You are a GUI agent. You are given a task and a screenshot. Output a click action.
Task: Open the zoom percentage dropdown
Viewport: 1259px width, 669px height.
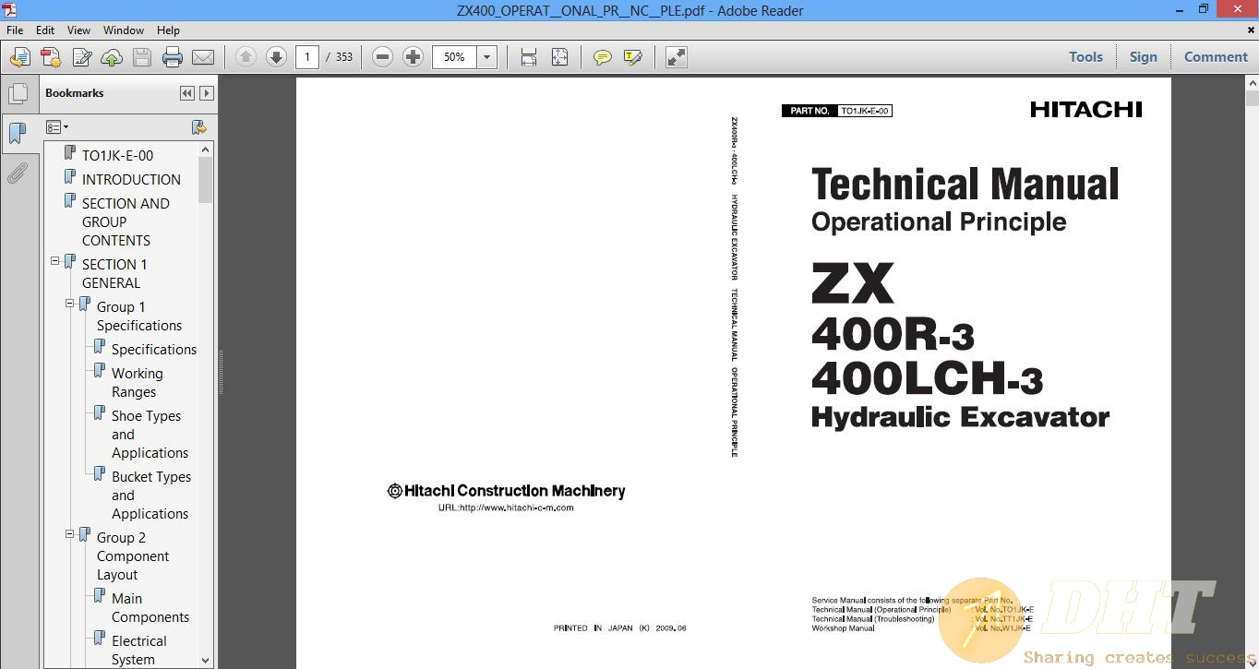point(487,57)
